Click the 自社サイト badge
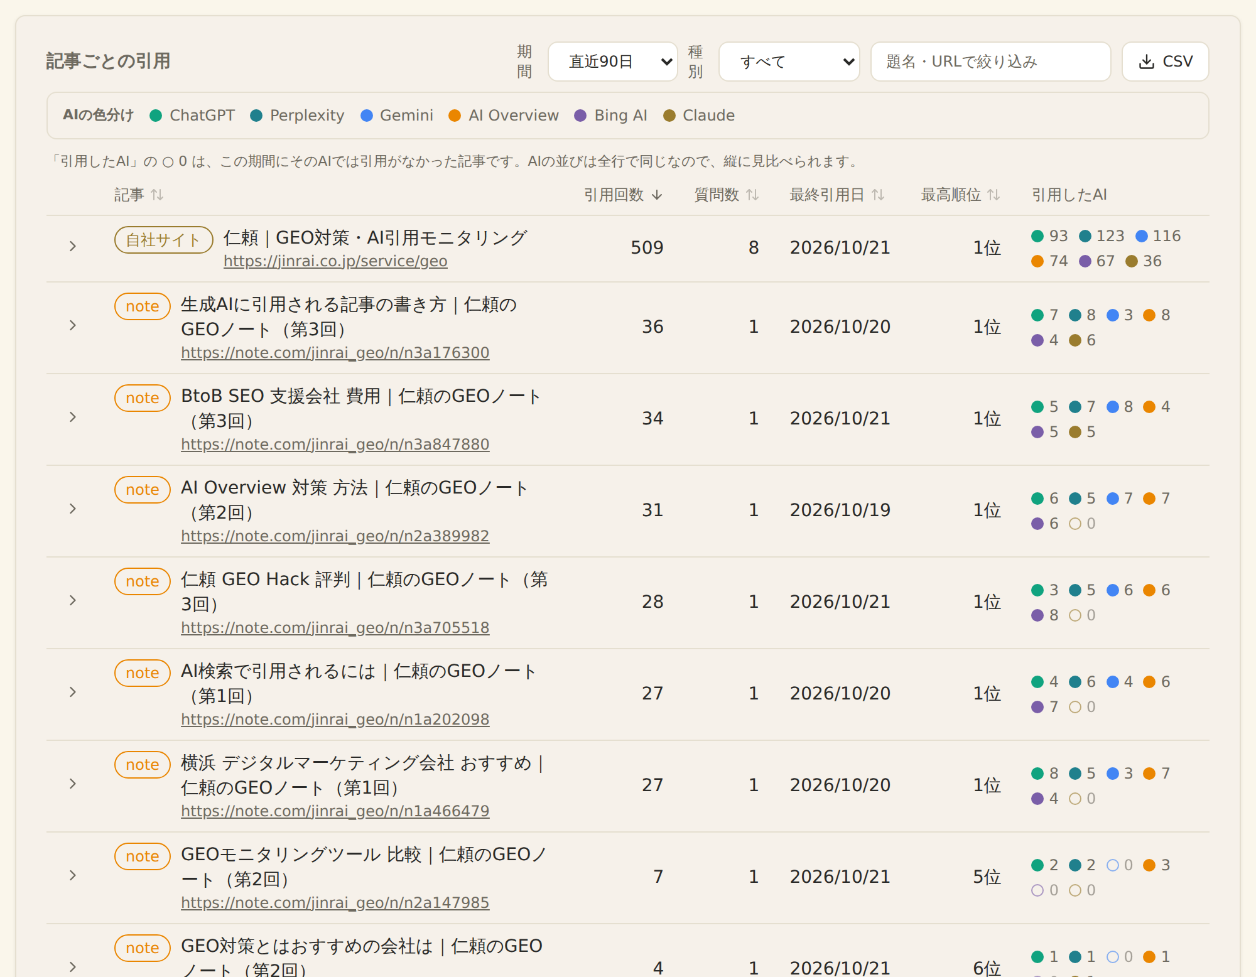1256x977 pixels. 163,240
